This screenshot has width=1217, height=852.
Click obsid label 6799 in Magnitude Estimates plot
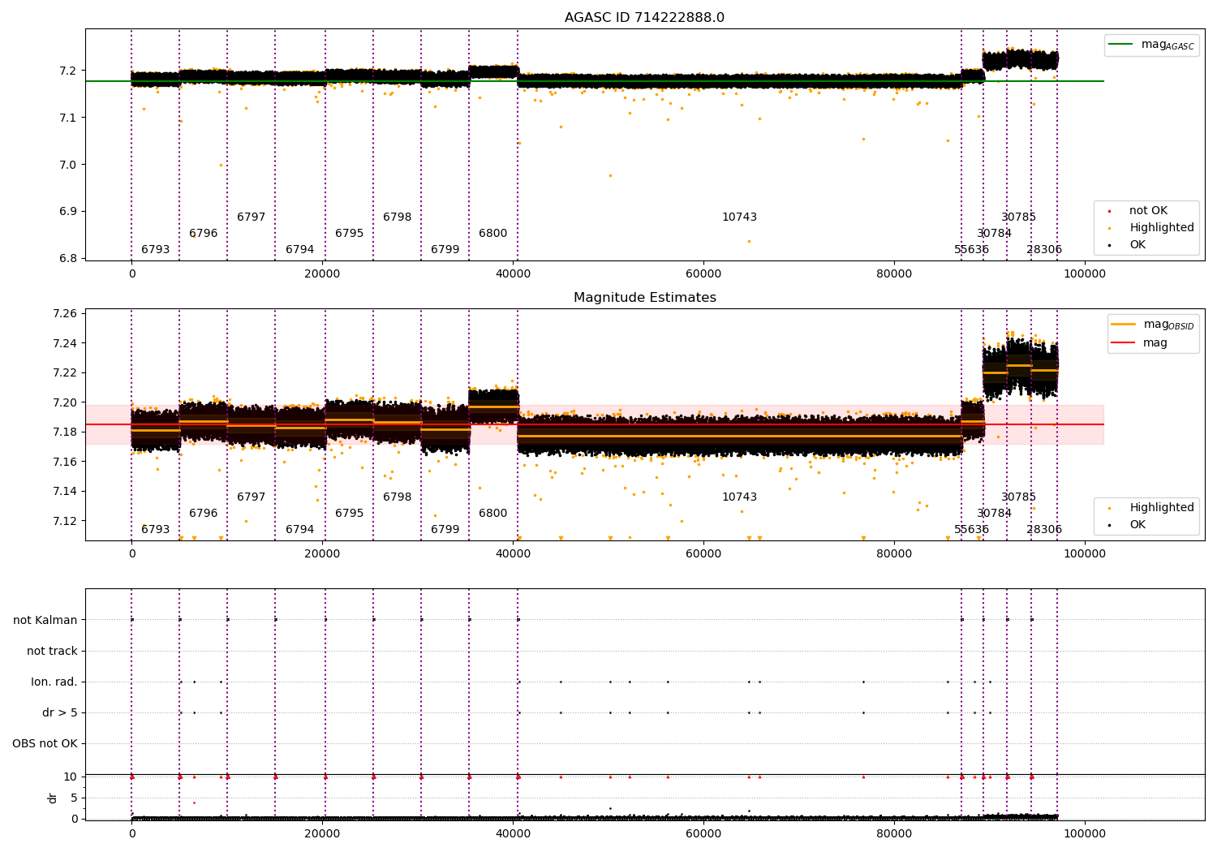pyautogui.click(x=445, y=530)
